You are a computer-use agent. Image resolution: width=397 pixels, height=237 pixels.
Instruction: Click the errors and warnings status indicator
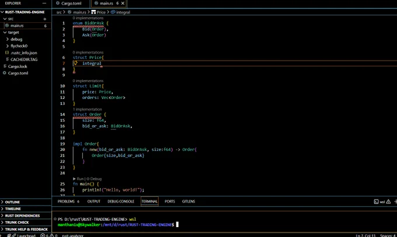(x=49, y=235)
